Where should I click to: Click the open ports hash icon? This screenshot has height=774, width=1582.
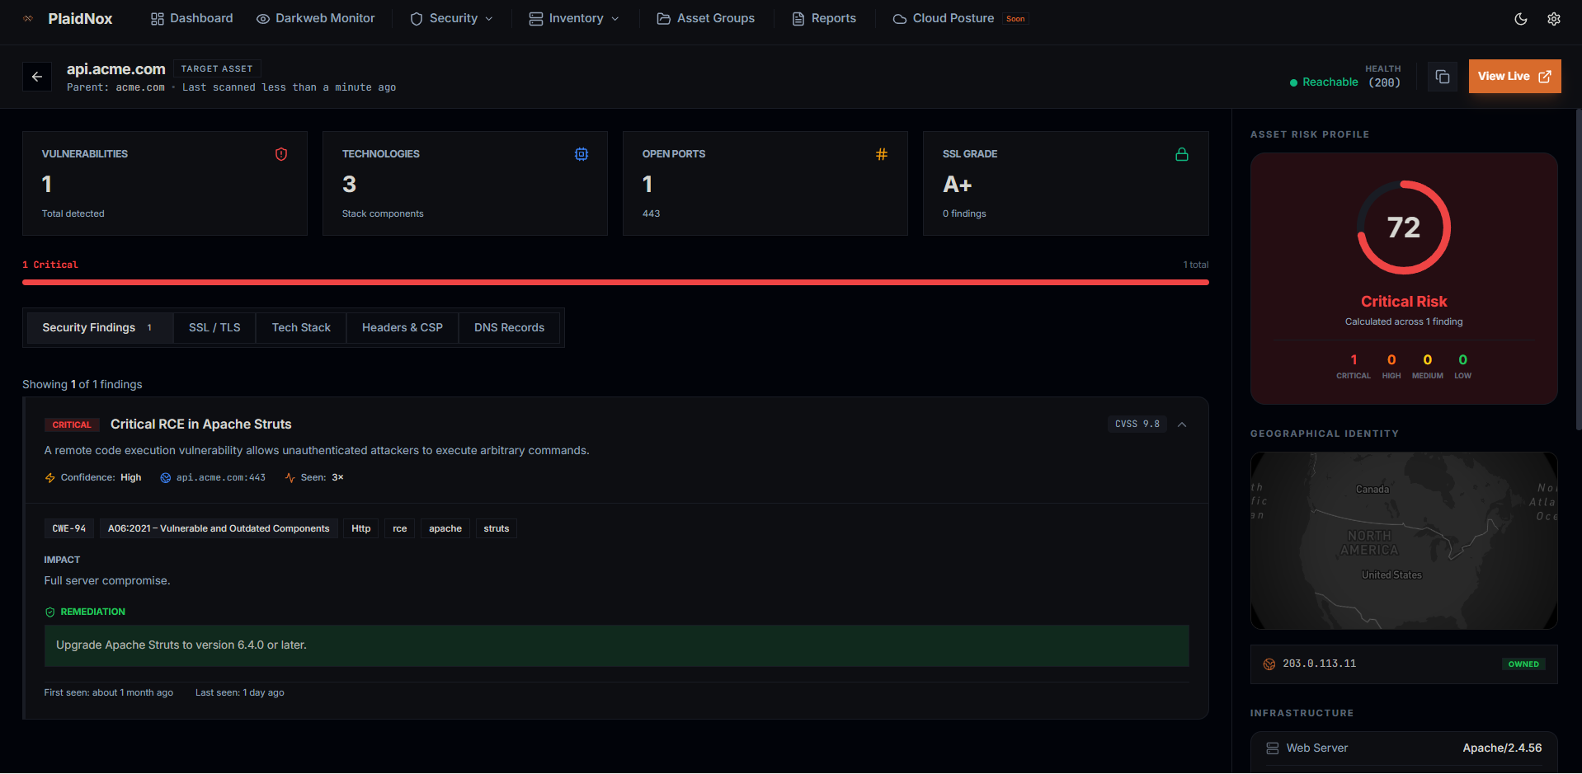pyautogui.click(x=881, y=154)
